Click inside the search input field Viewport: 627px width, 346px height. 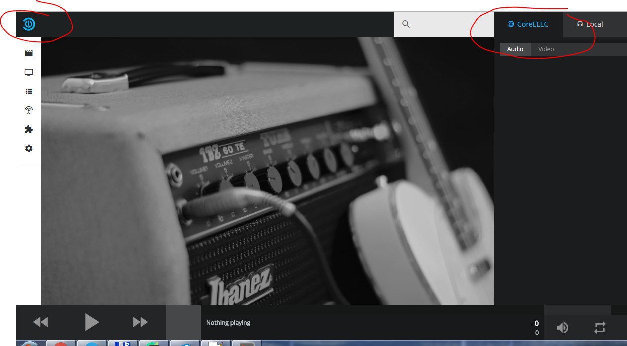point(444,24)
